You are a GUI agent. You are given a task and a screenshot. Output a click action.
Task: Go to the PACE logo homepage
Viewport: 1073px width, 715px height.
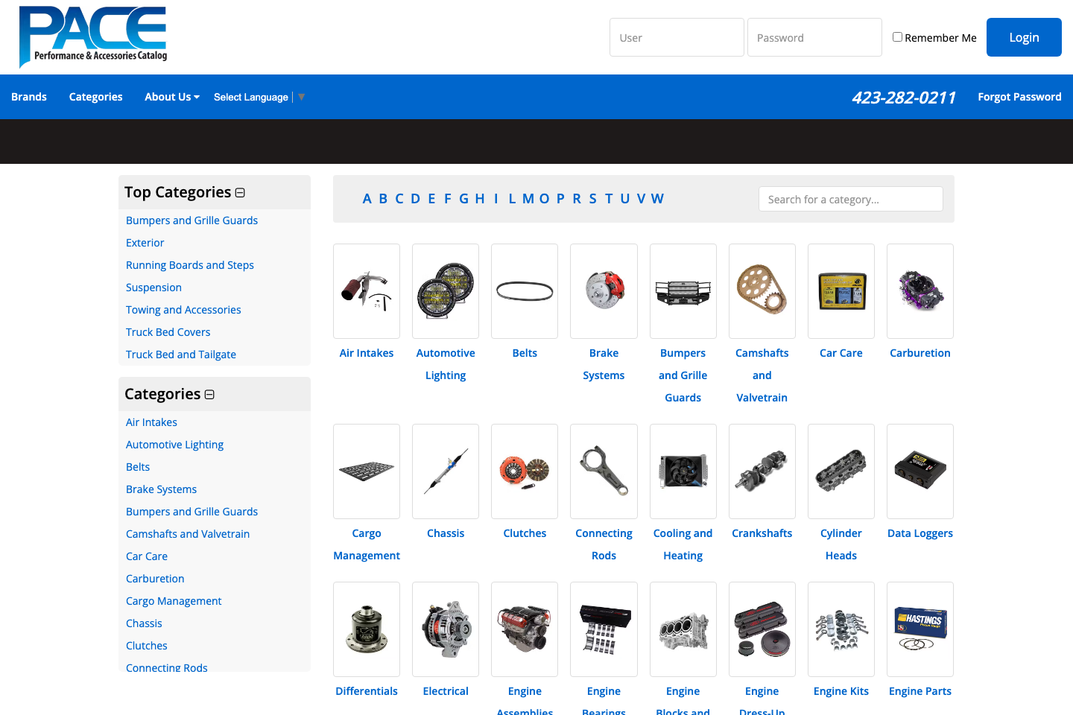click(x=93, y=36)
